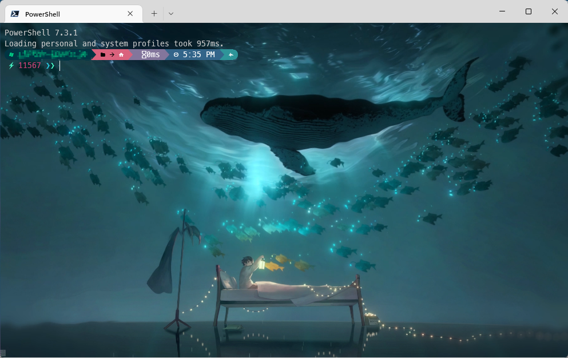Screen dimensions: 568x358
Task: Click the PowerShell icon in the tab
Action: (x=15, y=14)
